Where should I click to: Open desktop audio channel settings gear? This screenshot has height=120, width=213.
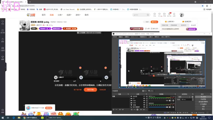point(173,107)
